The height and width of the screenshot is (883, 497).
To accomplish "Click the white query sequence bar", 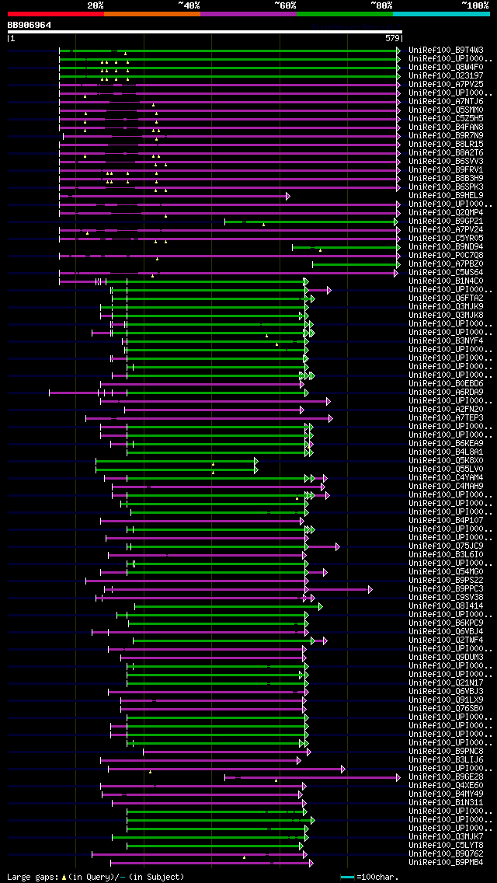I will 205,32.
